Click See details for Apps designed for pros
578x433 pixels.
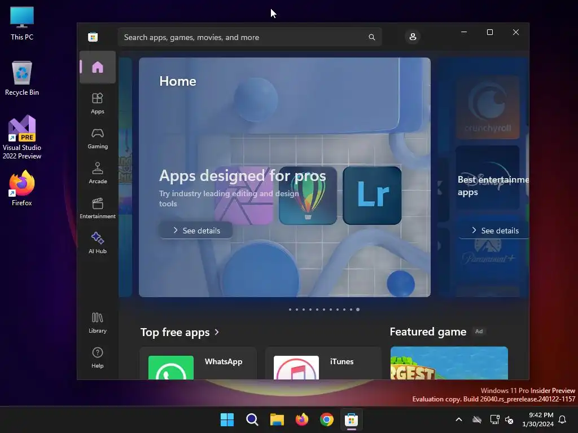click(x=196, y=231)
